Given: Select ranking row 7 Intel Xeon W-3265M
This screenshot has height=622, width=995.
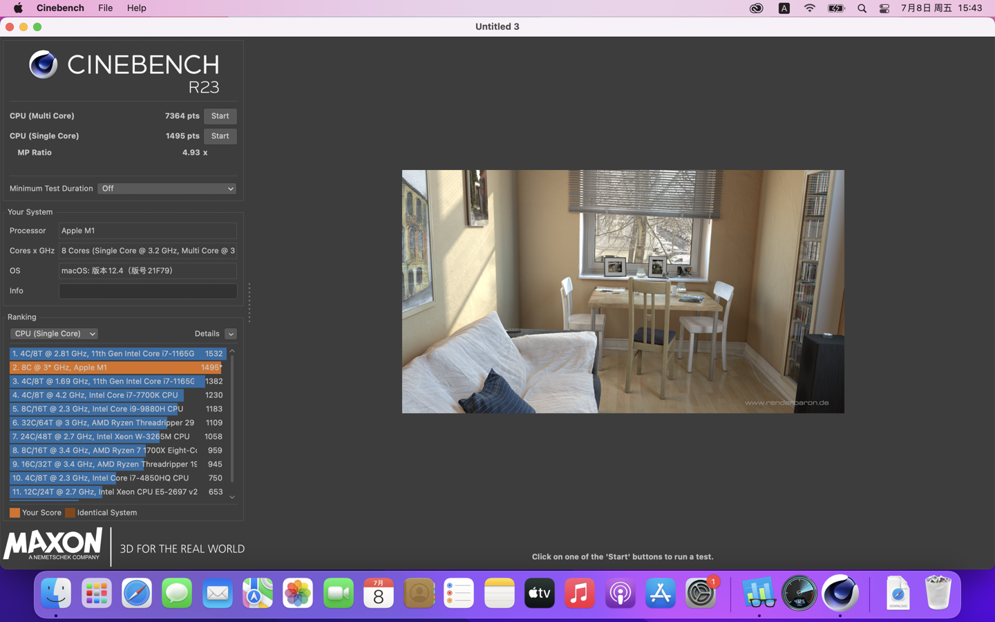Looking at the screenshot, I should click(x=117, y=437).
